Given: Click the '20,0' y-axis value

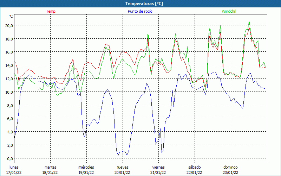Looking at the screenshot, I should 9,25.
